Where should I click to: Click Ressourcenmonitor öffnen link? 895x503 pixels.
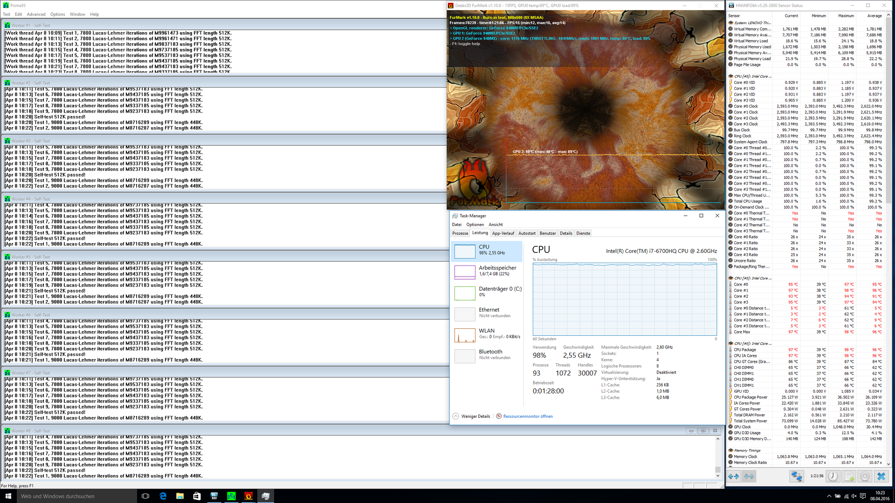[x=528, y=416]
